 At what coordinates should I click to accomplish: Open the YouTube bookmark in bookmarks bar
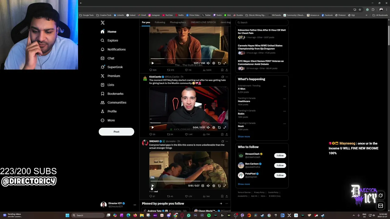168,15
